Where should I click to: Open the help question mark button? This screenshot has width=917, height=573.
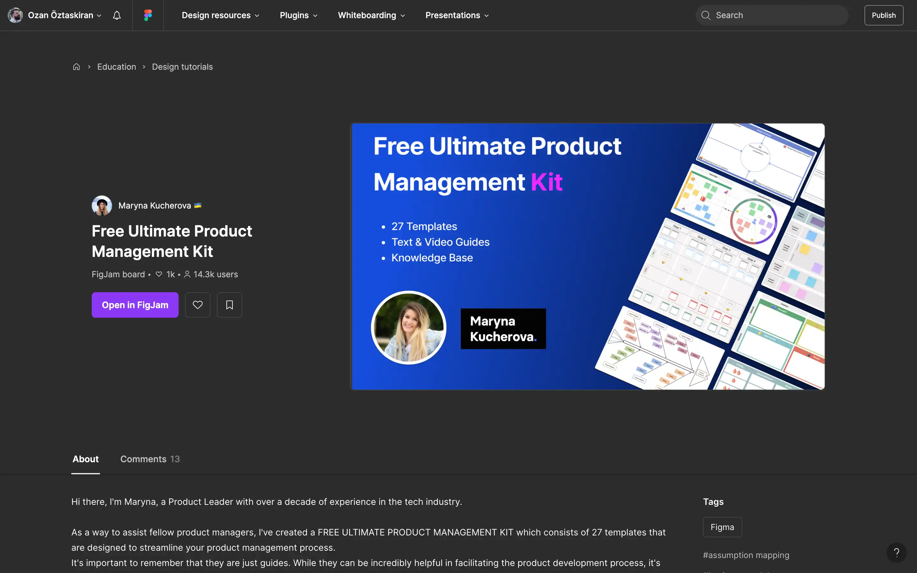tap(896, 553)
